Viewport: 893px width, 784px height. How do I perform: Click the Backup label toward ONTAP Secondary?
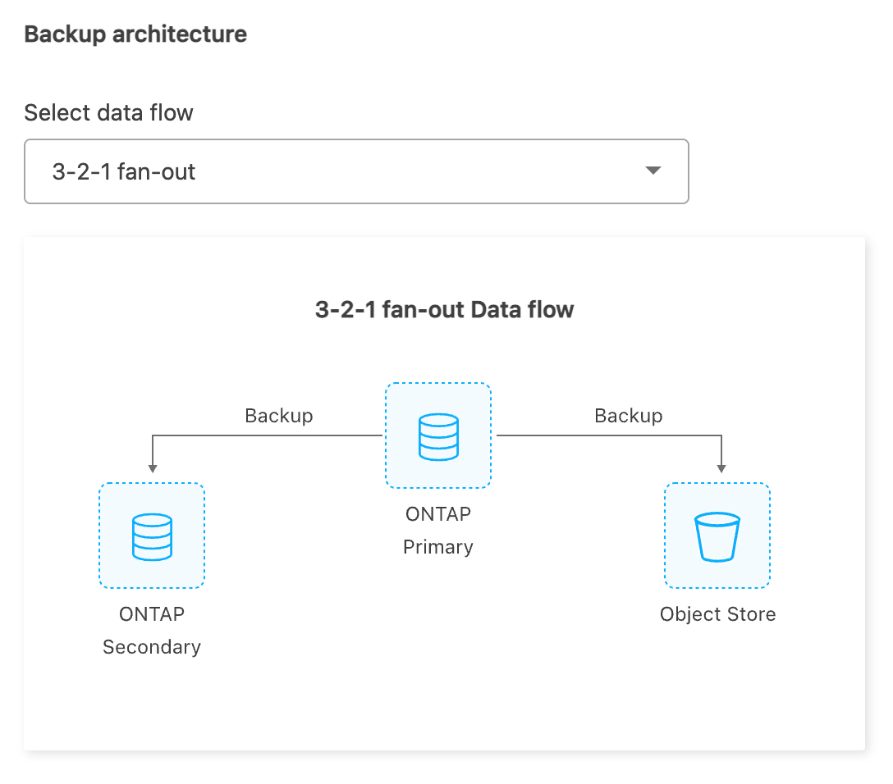coord(278,416)
